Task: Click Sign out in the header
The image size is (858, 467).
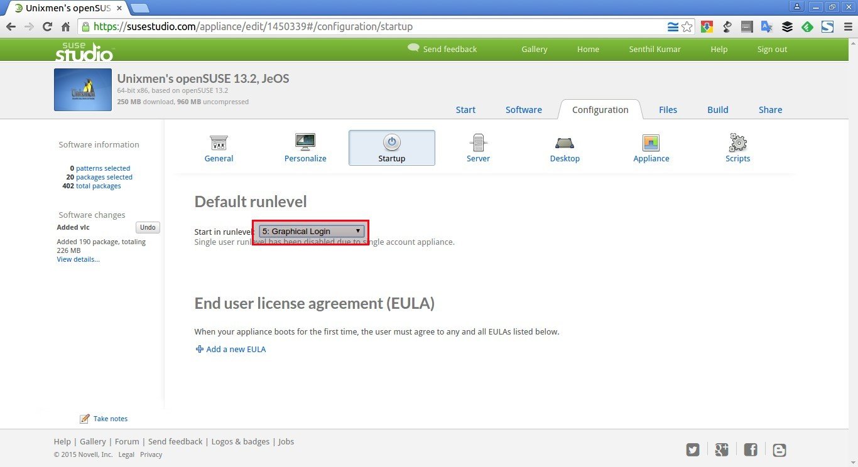Action: click(x=772, y=49)
